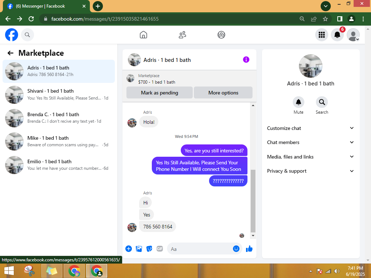Image resolution: width=371 pixels, height=278 pixels.
Task: Open Windows Start button
Action: tap(9, 271)
